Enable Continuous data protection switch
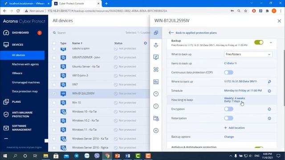The image size is (285, 160). (228, 72)
